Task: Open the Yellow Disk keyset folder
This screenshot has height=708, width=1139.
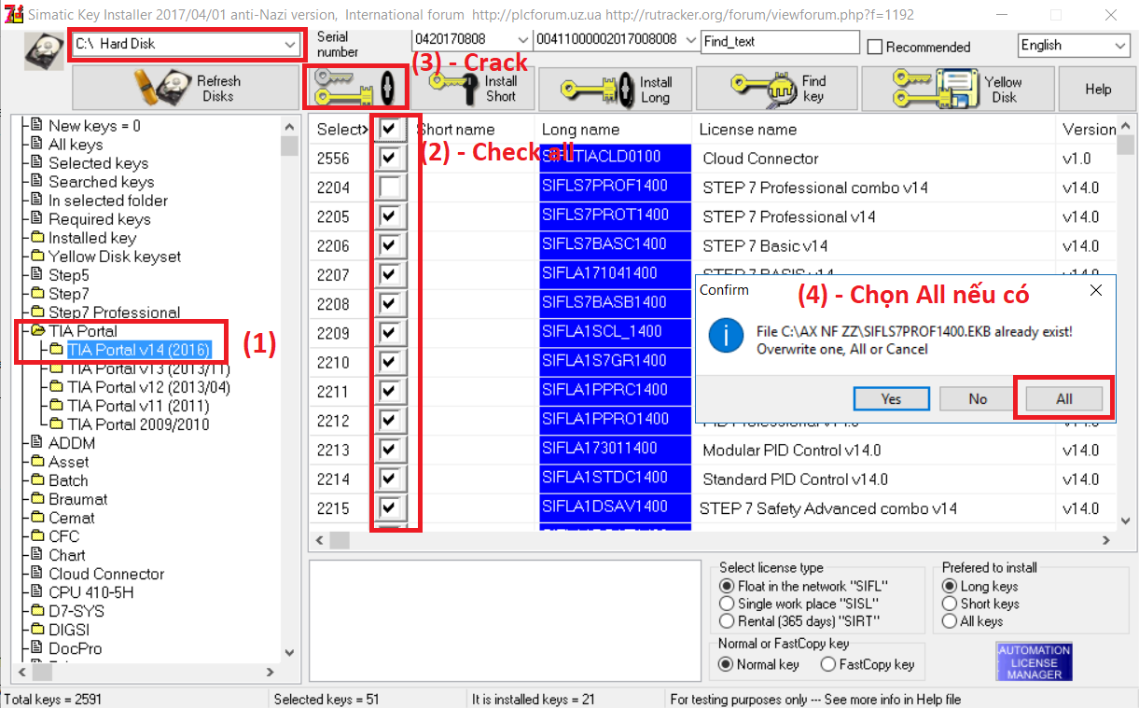Action: click(115, 257)
